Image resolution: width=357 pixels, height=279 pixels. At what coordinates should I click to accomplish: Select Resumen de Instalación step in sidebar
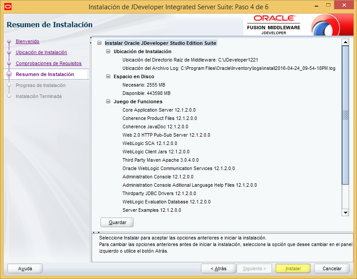[x=45, y=74]
